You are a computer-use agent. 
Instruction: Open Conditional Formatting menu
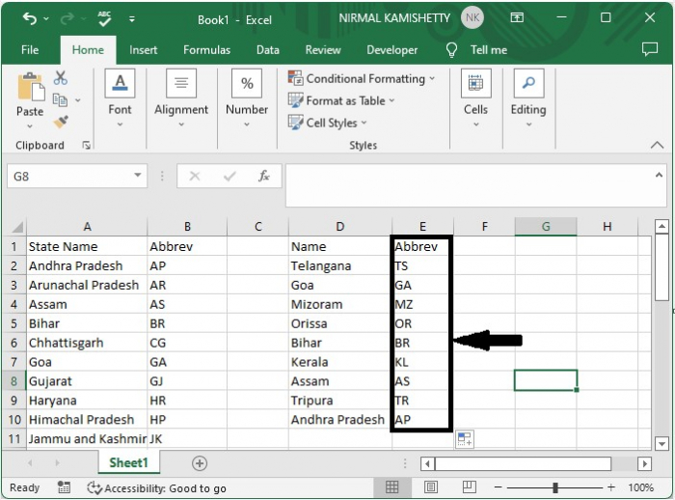[x=362, y=78]
